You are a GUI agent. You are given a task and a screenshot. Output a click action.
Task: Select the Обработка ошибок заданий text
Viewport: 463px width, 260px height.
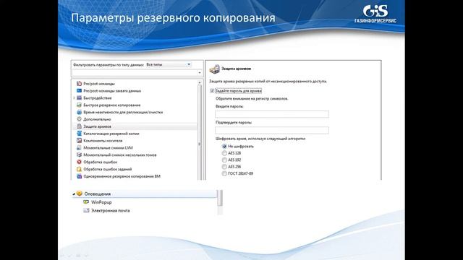(108, 169)
